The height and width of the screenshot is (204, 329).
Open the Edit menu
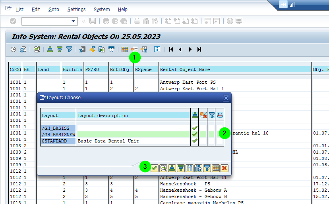click(x=36, y=10)
